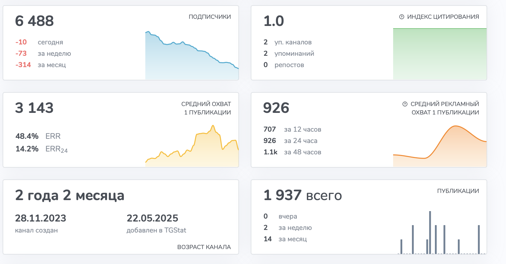Image resolution: width=506 pixels, height=264 pixels.
Task: Click help icon beside ИНДЕКС ЦИТИРОВАНИЯ
Action: click(402, 17)
